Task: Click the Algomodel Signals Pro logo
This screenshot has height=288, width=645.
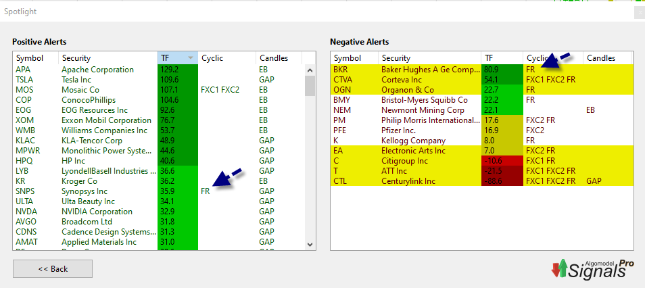Action: (x=592, y=270)
